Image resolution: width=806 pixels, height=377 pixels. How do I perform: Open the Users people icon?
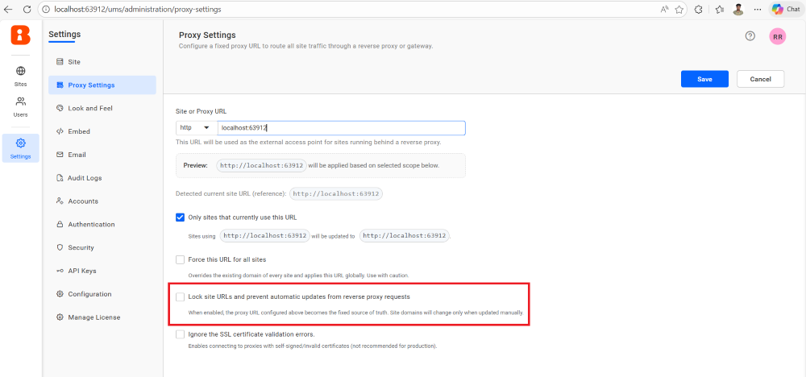click(21, 101)
